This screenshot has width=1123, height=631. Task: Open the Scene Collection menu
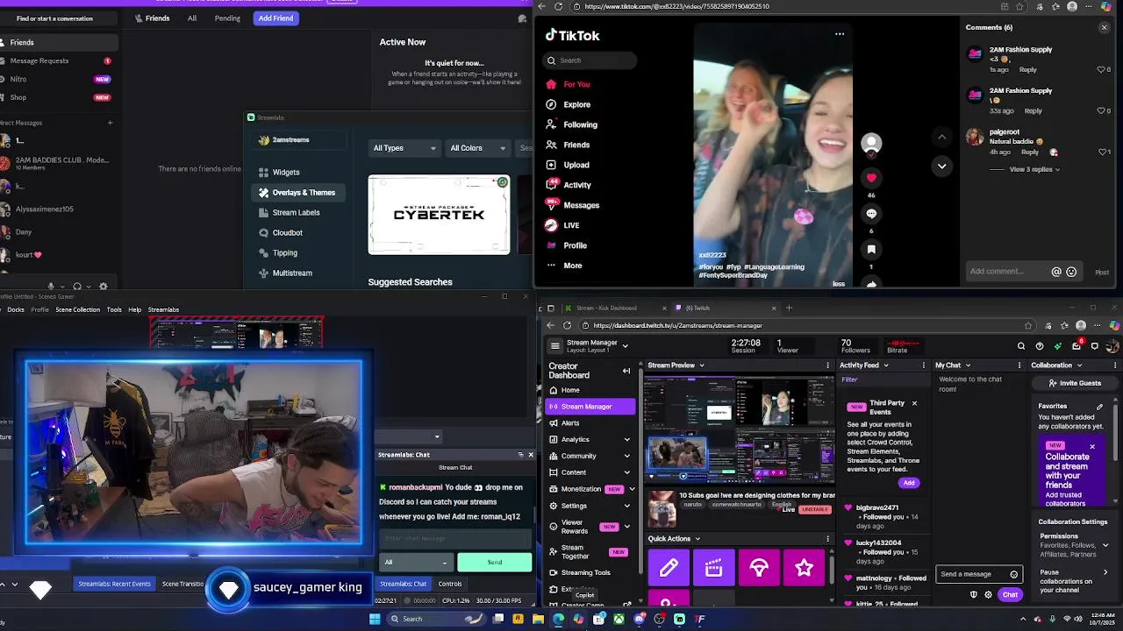pyautogui.click(x=78, y=309)
